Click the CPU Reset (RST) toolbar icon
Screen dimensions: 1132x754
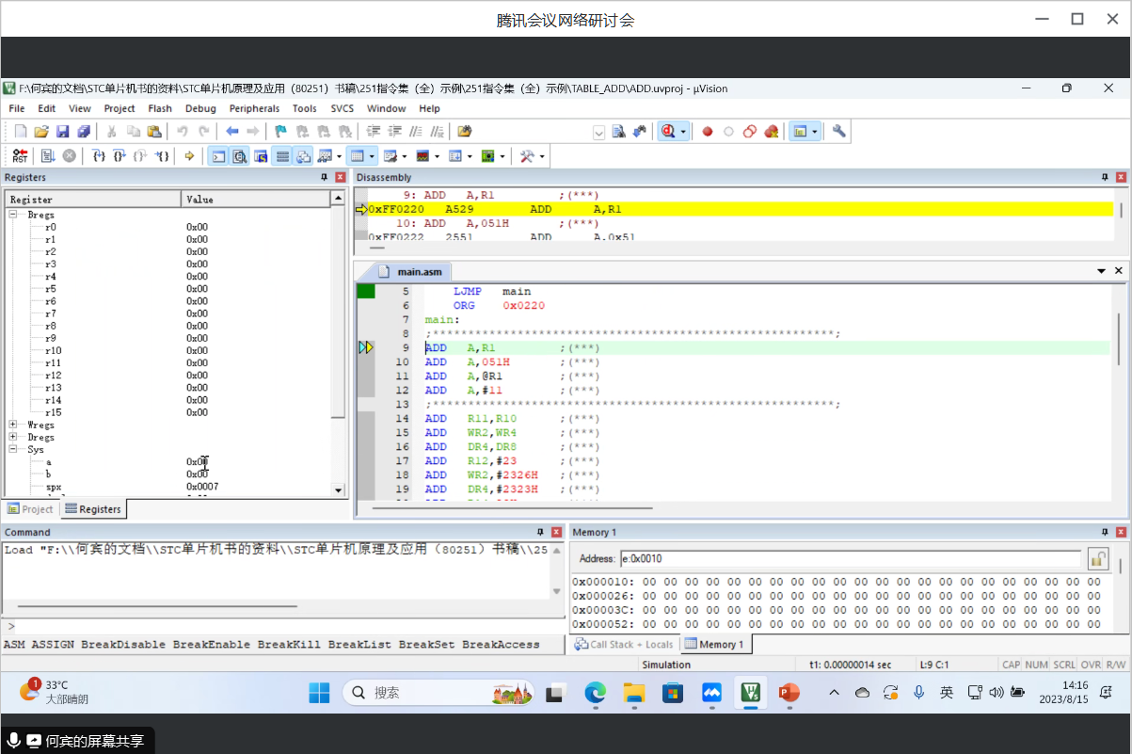[x=20, y=156]
